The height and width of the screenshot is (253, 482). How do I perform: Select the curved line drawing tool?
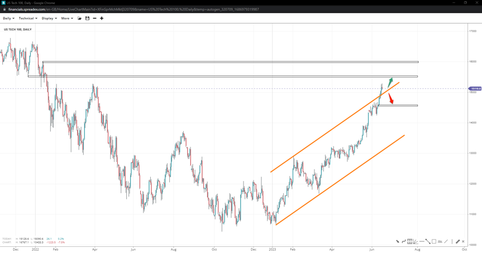click(x=404, y=241)
